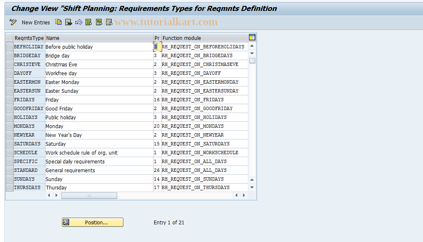This screenshot has width=423, height=242.
Task: Select the row selector for BRIDGEDAY
Action: (x=10, y=55)
